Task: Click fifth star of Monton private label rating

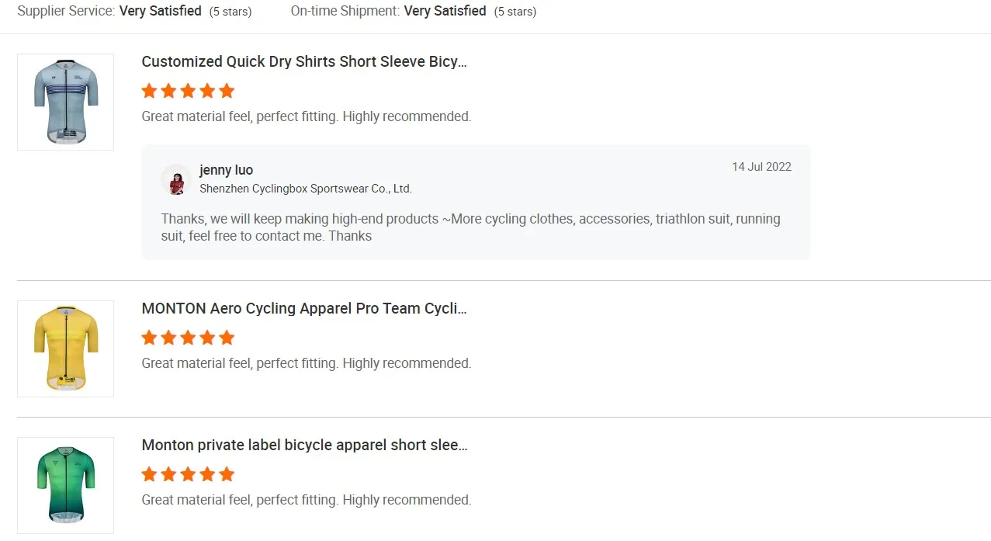Action: (x=227, y=474)
